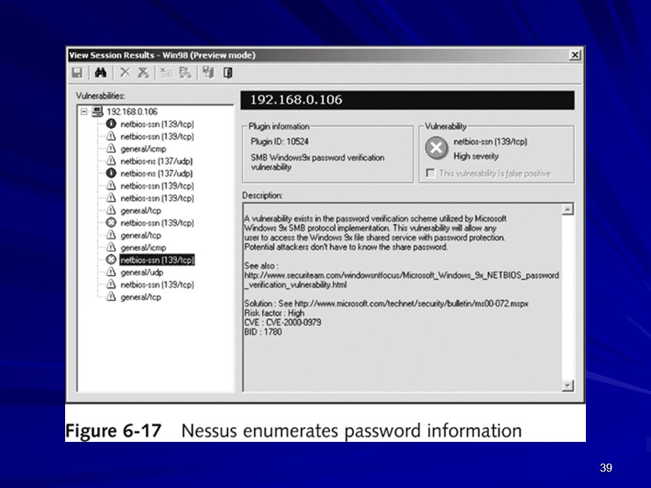This screenshot has height=488, width=651.
Task: Select unhighlighted netbios-ssn row with X icon
Action: pyautogui.click(x=157, y=223)
